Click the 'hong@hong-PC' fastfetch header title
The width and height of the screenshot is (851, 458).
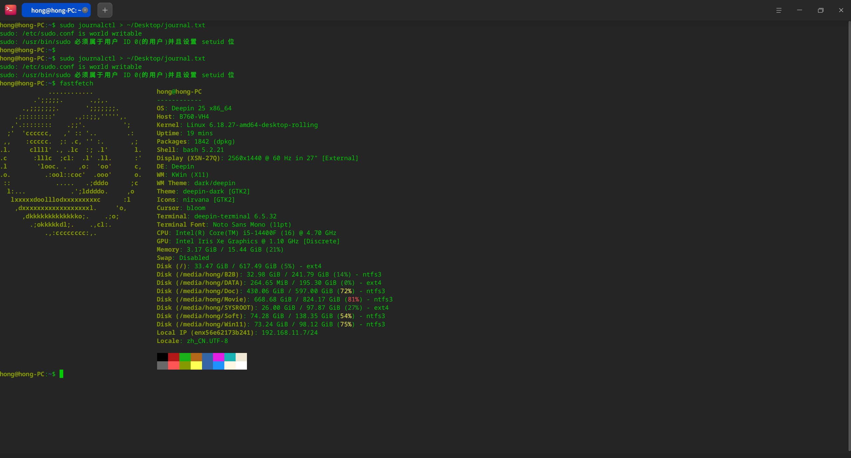coord(179,92)
